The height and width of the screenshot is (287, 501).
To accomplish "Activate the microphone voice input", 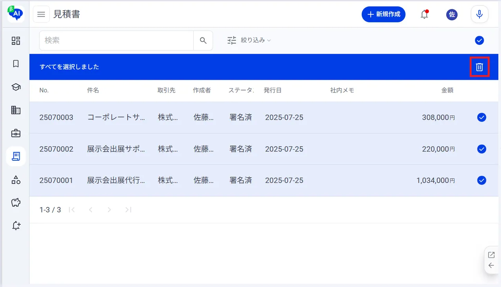I will [x=479, y=14].
